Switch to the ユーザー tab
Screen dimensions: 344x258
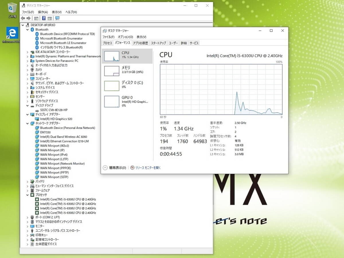coord(173,43)
